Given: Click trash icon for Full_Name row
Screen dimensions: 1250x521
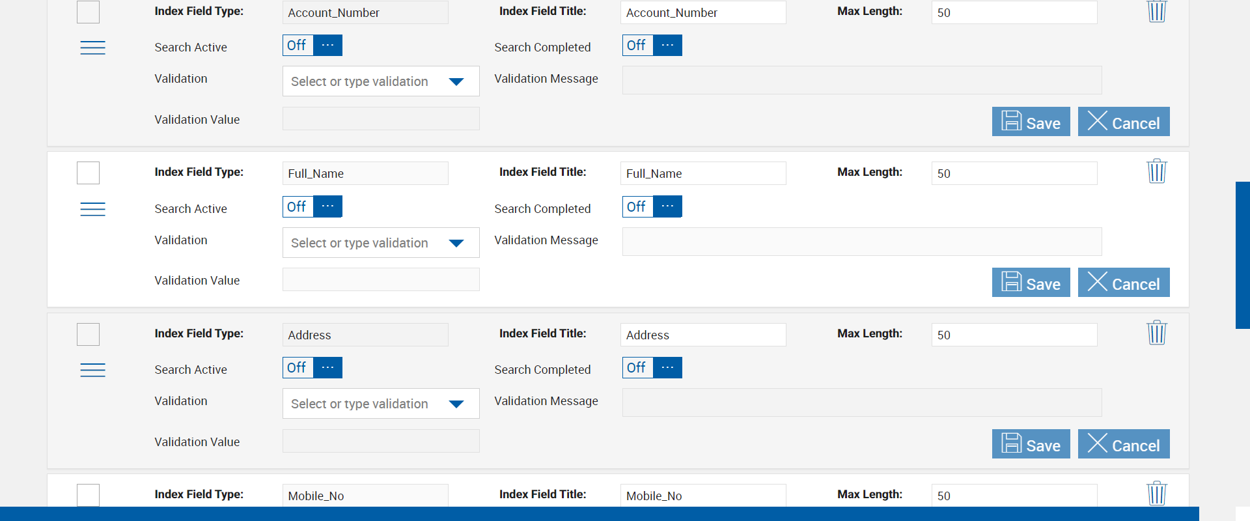Looking at the screenshot, I should click(1156, 171).
